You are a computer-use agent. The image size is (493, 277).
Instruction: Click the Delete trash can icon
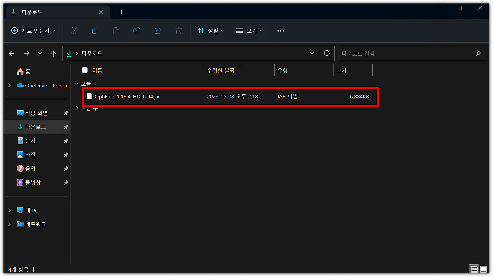coord(179,31)
